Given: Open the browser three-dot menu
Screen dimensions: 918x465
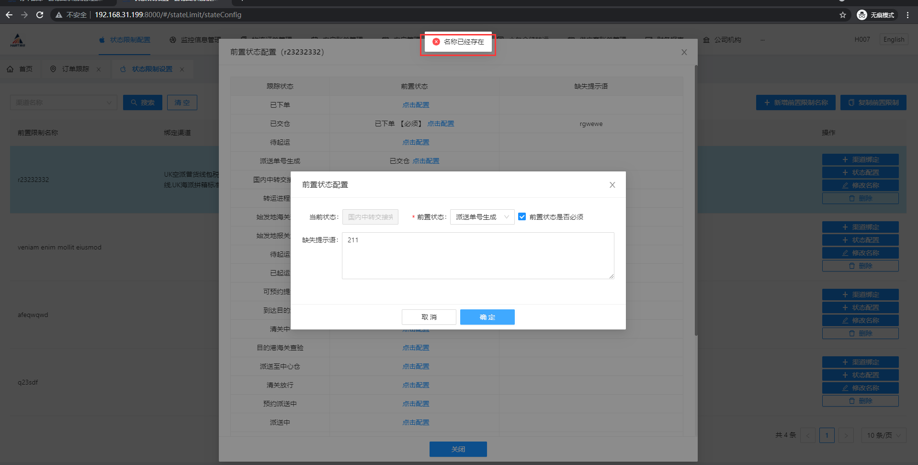Looking at the screenshot, I should (x=907, y=15).
